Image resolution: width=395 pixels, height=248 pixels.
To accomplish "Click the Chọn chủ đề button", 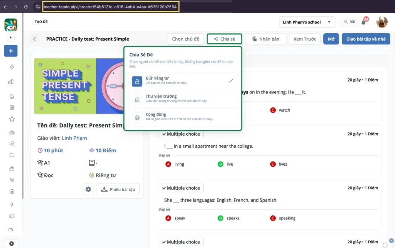I will click(186, 39).
